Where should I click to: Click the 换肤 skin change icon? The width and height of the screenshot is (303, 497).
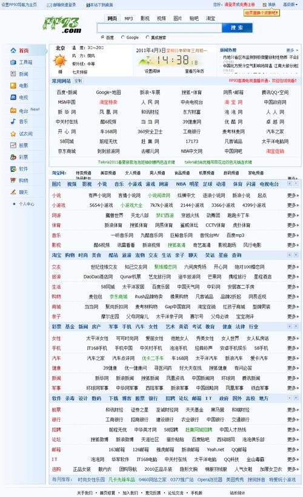pyautogui.click(x=264, y=5)
